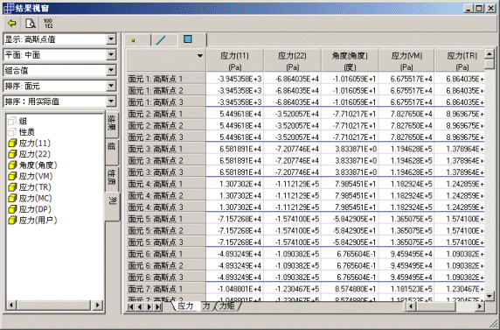Select row header 面元 7: 高斯点 1
This screenshot has height=330, width=500.
pos(166,289)
